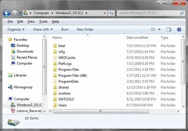The height and width of the screenshot is (131, 188).
Task: Select the Program Files folder icon
Action: click(55, 69)
